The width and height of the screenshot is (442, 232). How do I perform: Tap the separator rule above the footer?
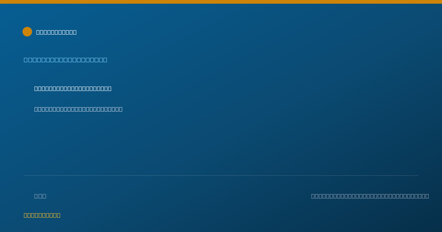pyautogui.click(x=221, y=175)
